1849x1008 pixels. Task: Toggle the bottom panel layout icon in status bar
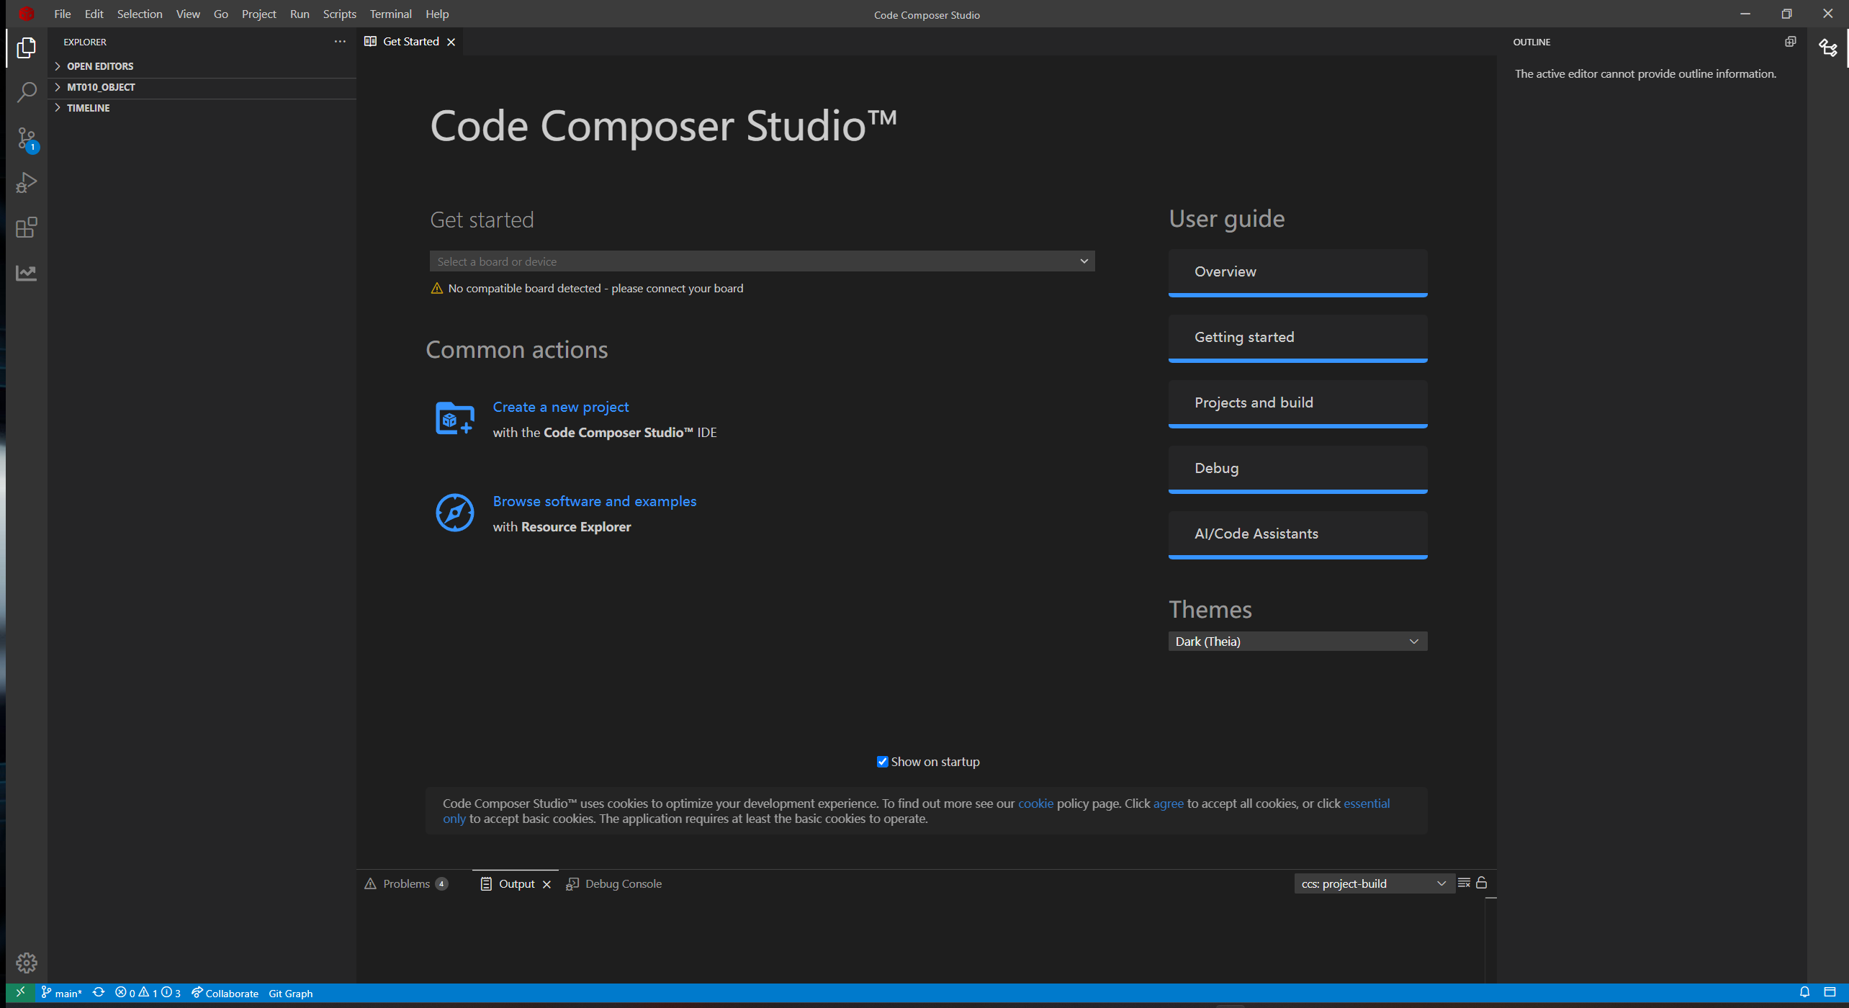coord(1830,992)
